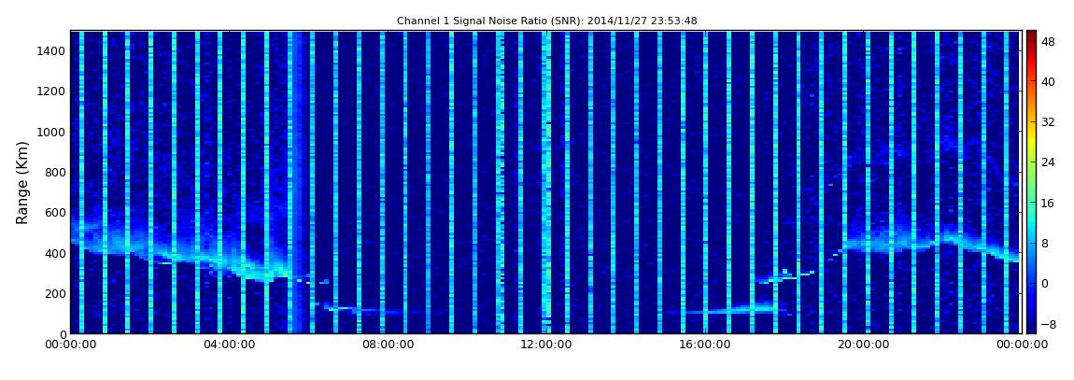Click the 1200 range tick label
The width and height of the screenshot is (1074, 380).
tap(52, 91)
